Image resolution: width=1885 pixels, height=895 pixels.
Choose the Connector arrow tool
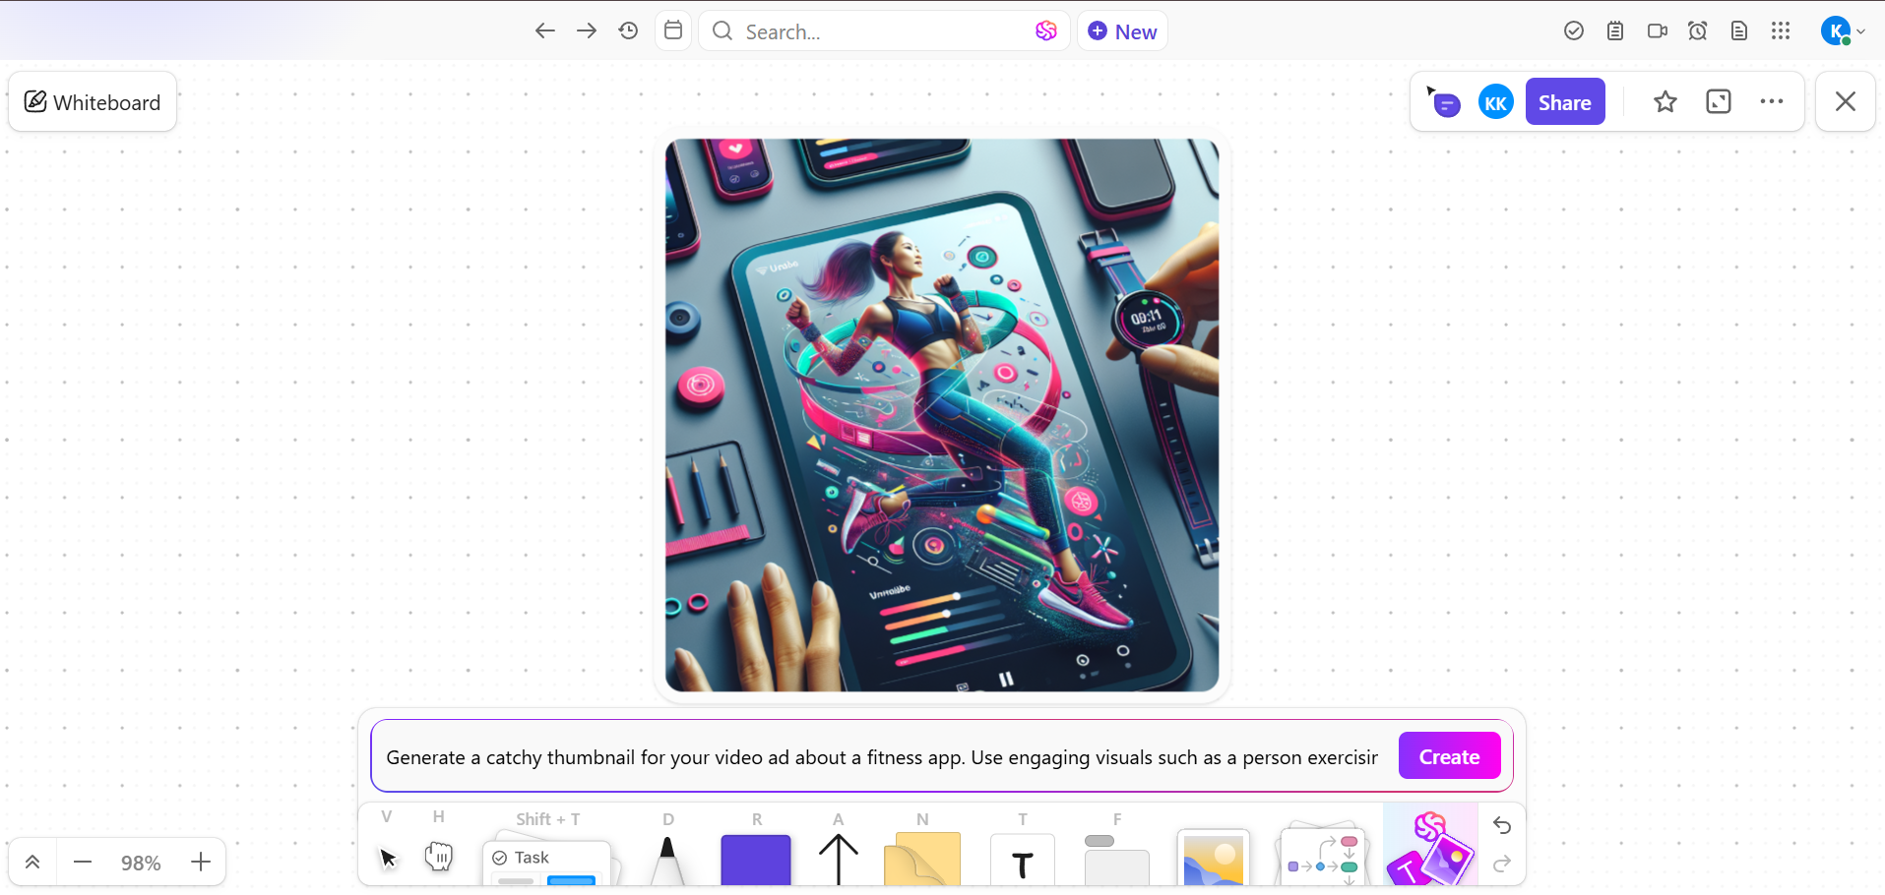tap(836, 856)
